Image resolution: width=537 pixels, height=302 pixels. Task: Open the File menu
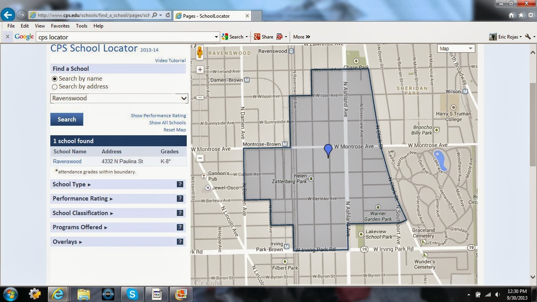click(x=11, y=26)
